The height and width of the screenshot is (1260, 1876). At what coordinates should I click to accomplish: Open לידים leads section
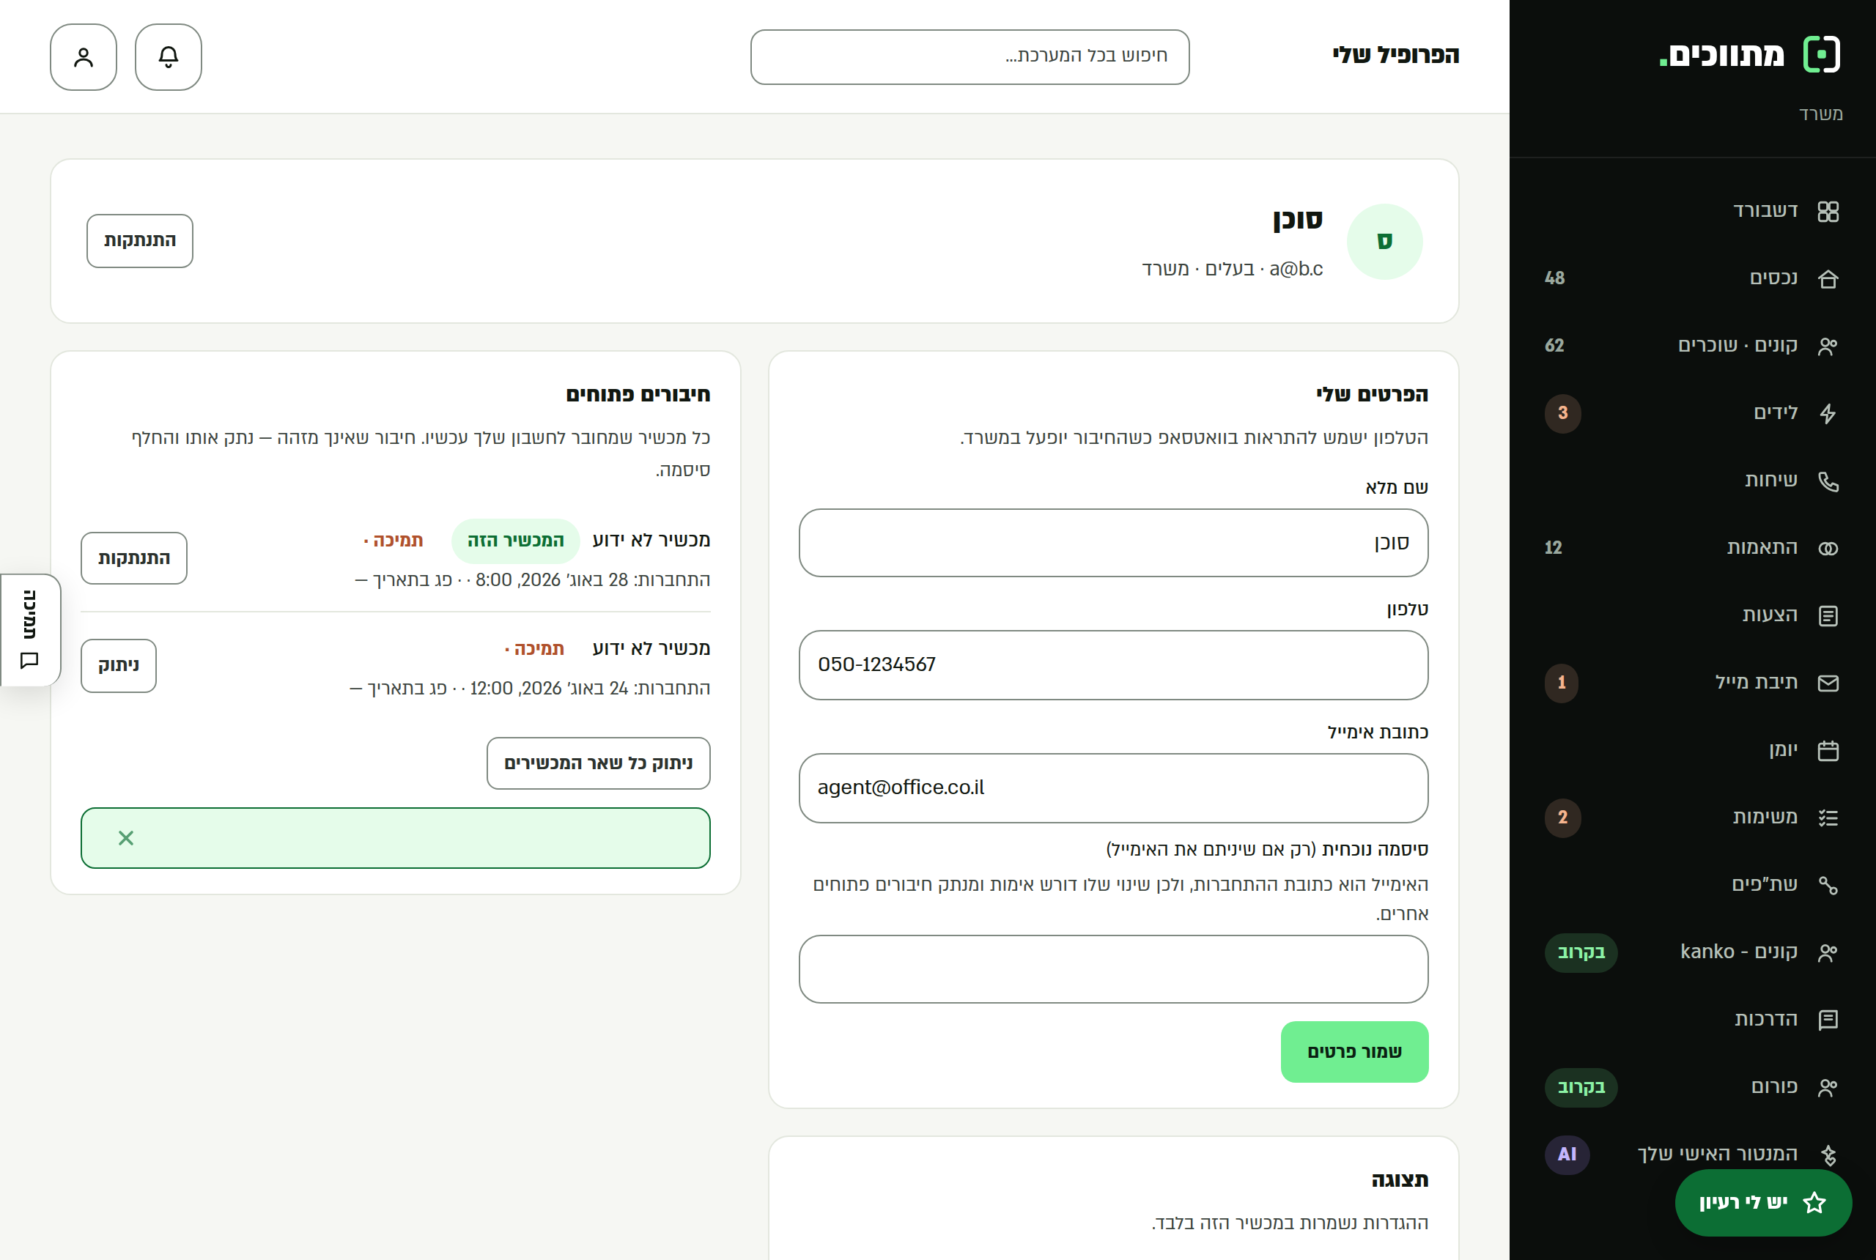(1693, 413)
